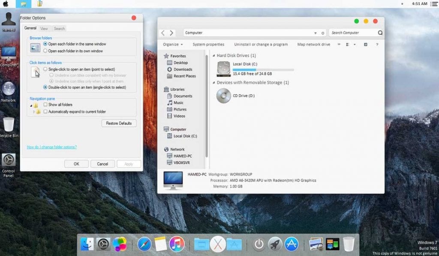Open the change view dropdown arrow
Viewport: 439px width, 256px height.
coord(355,44)
